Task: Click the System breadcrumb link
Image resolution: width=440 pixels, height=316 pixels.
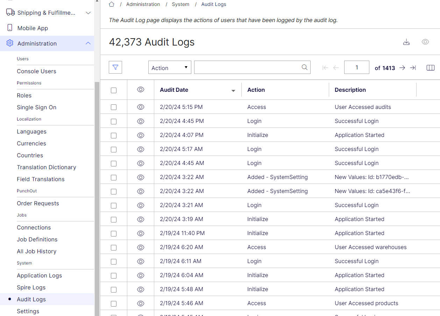Action: [180, 4]
